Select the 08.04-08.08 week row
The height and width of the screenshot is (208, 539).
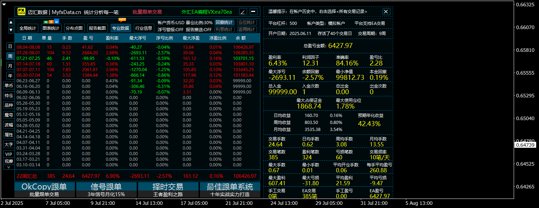point(137,47)
